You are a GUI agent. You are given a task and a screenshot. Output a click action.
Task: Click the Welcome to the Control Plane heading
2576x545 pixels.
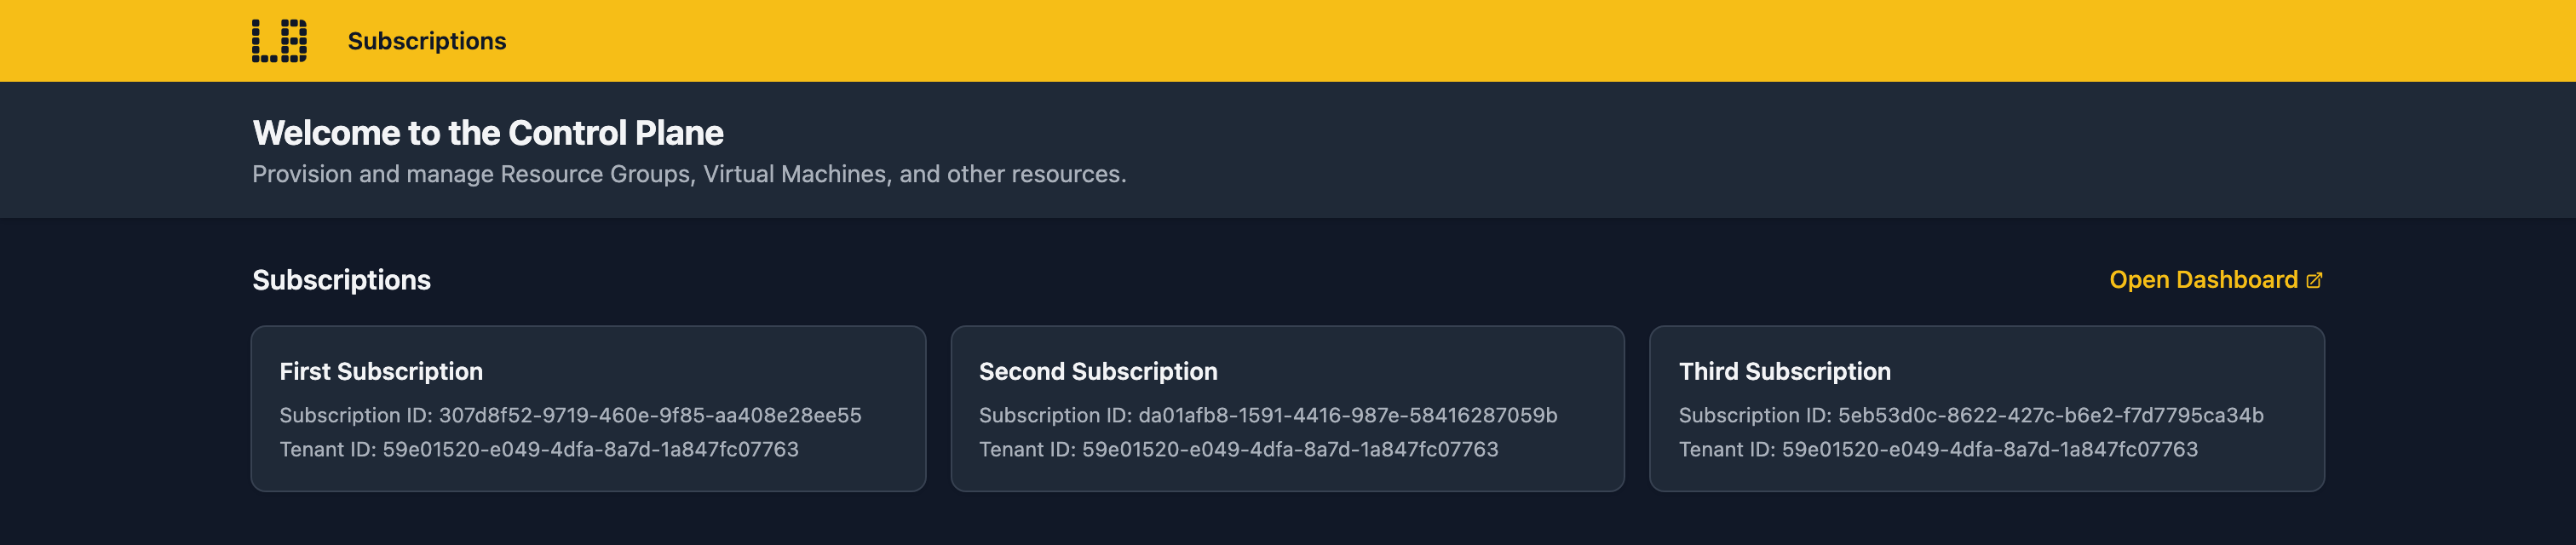[488, 133]
